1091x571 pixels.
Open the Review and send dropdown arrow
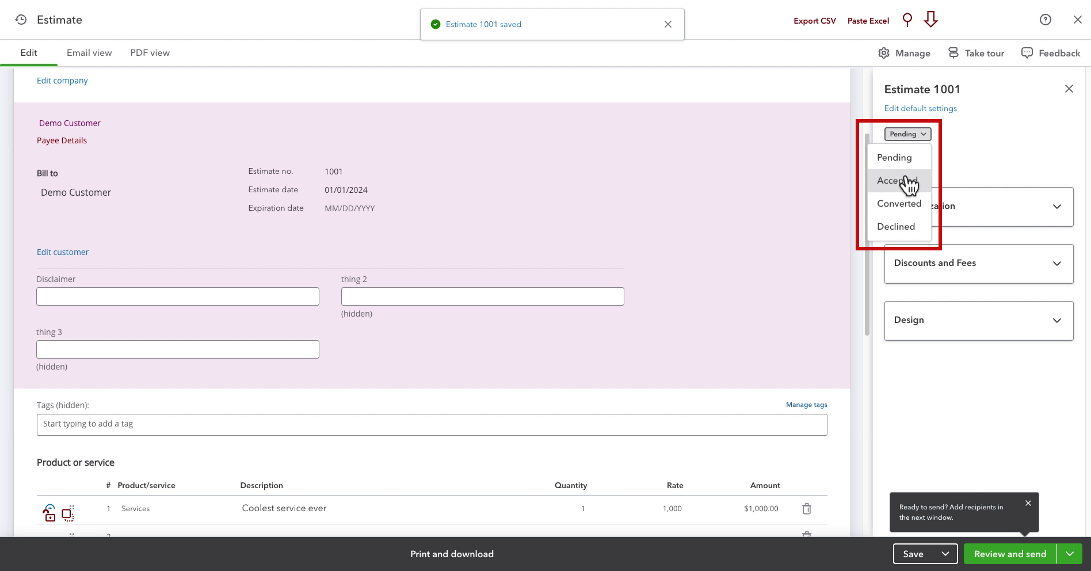pos(1069,554)
